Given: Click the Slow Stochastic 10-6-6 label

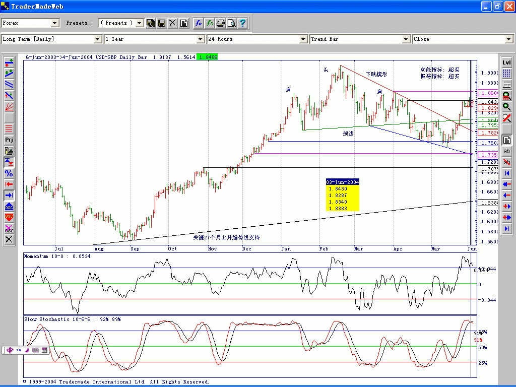Looking at the screenshot, I should [72, 319].
